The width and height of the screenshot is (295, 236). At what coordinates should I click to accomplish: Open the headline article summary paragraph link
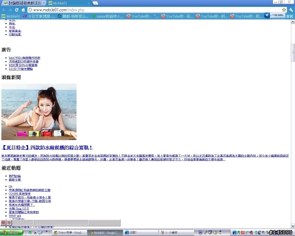click(145, 158)
